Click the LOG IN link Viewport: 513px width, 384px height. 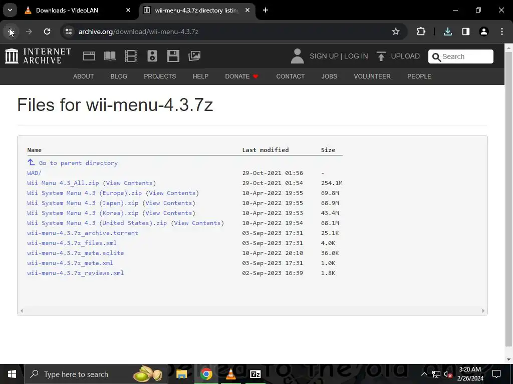(356, 56)
